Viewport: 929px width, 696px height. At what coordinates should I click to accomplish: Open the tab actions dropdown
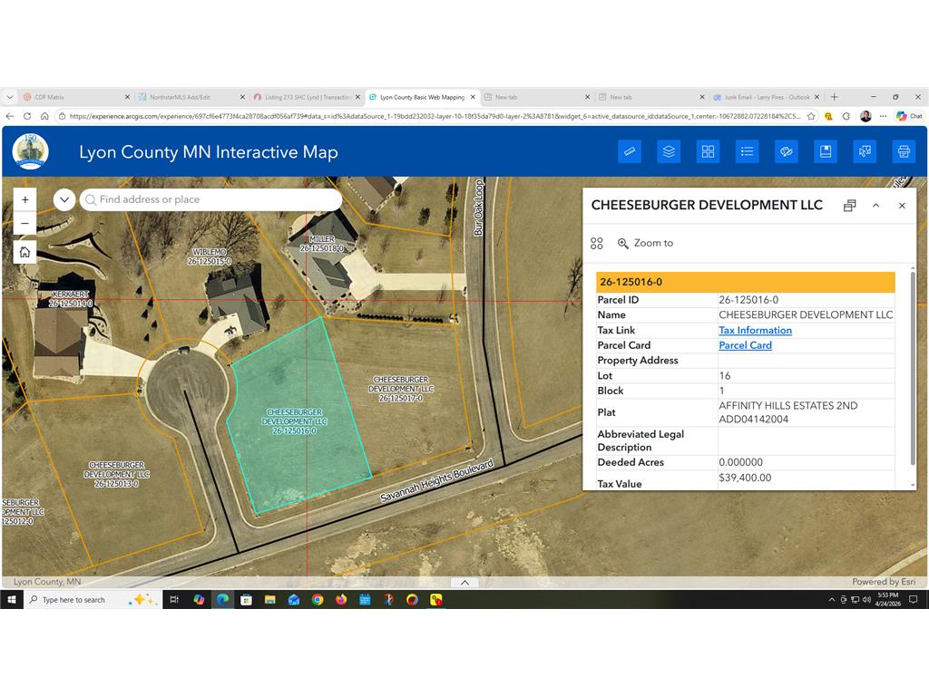tap(9, 97)
